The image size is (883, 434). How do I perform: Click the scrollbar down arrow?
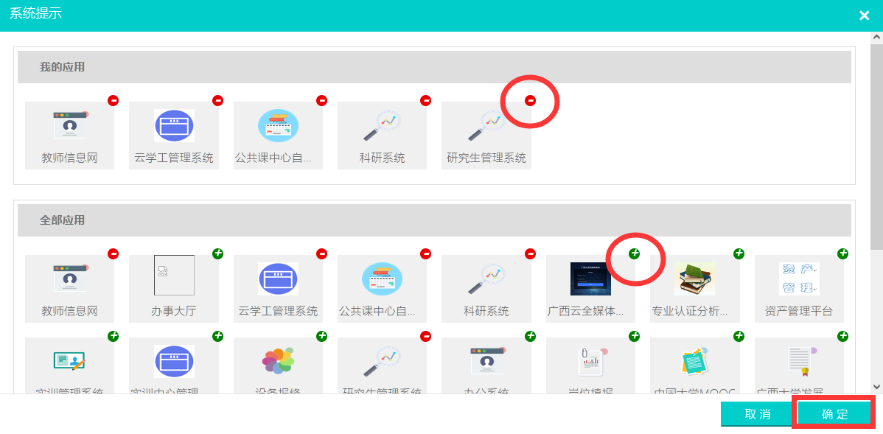(x=876, y=386)
